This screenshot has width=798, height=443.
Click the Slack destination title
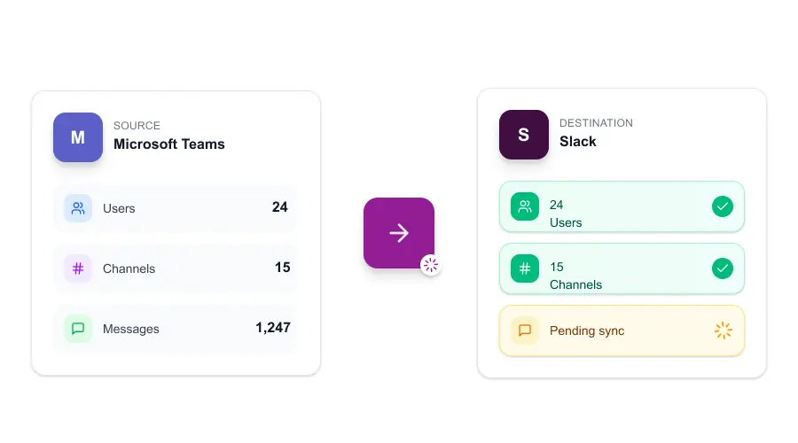[x=578, y=142]
